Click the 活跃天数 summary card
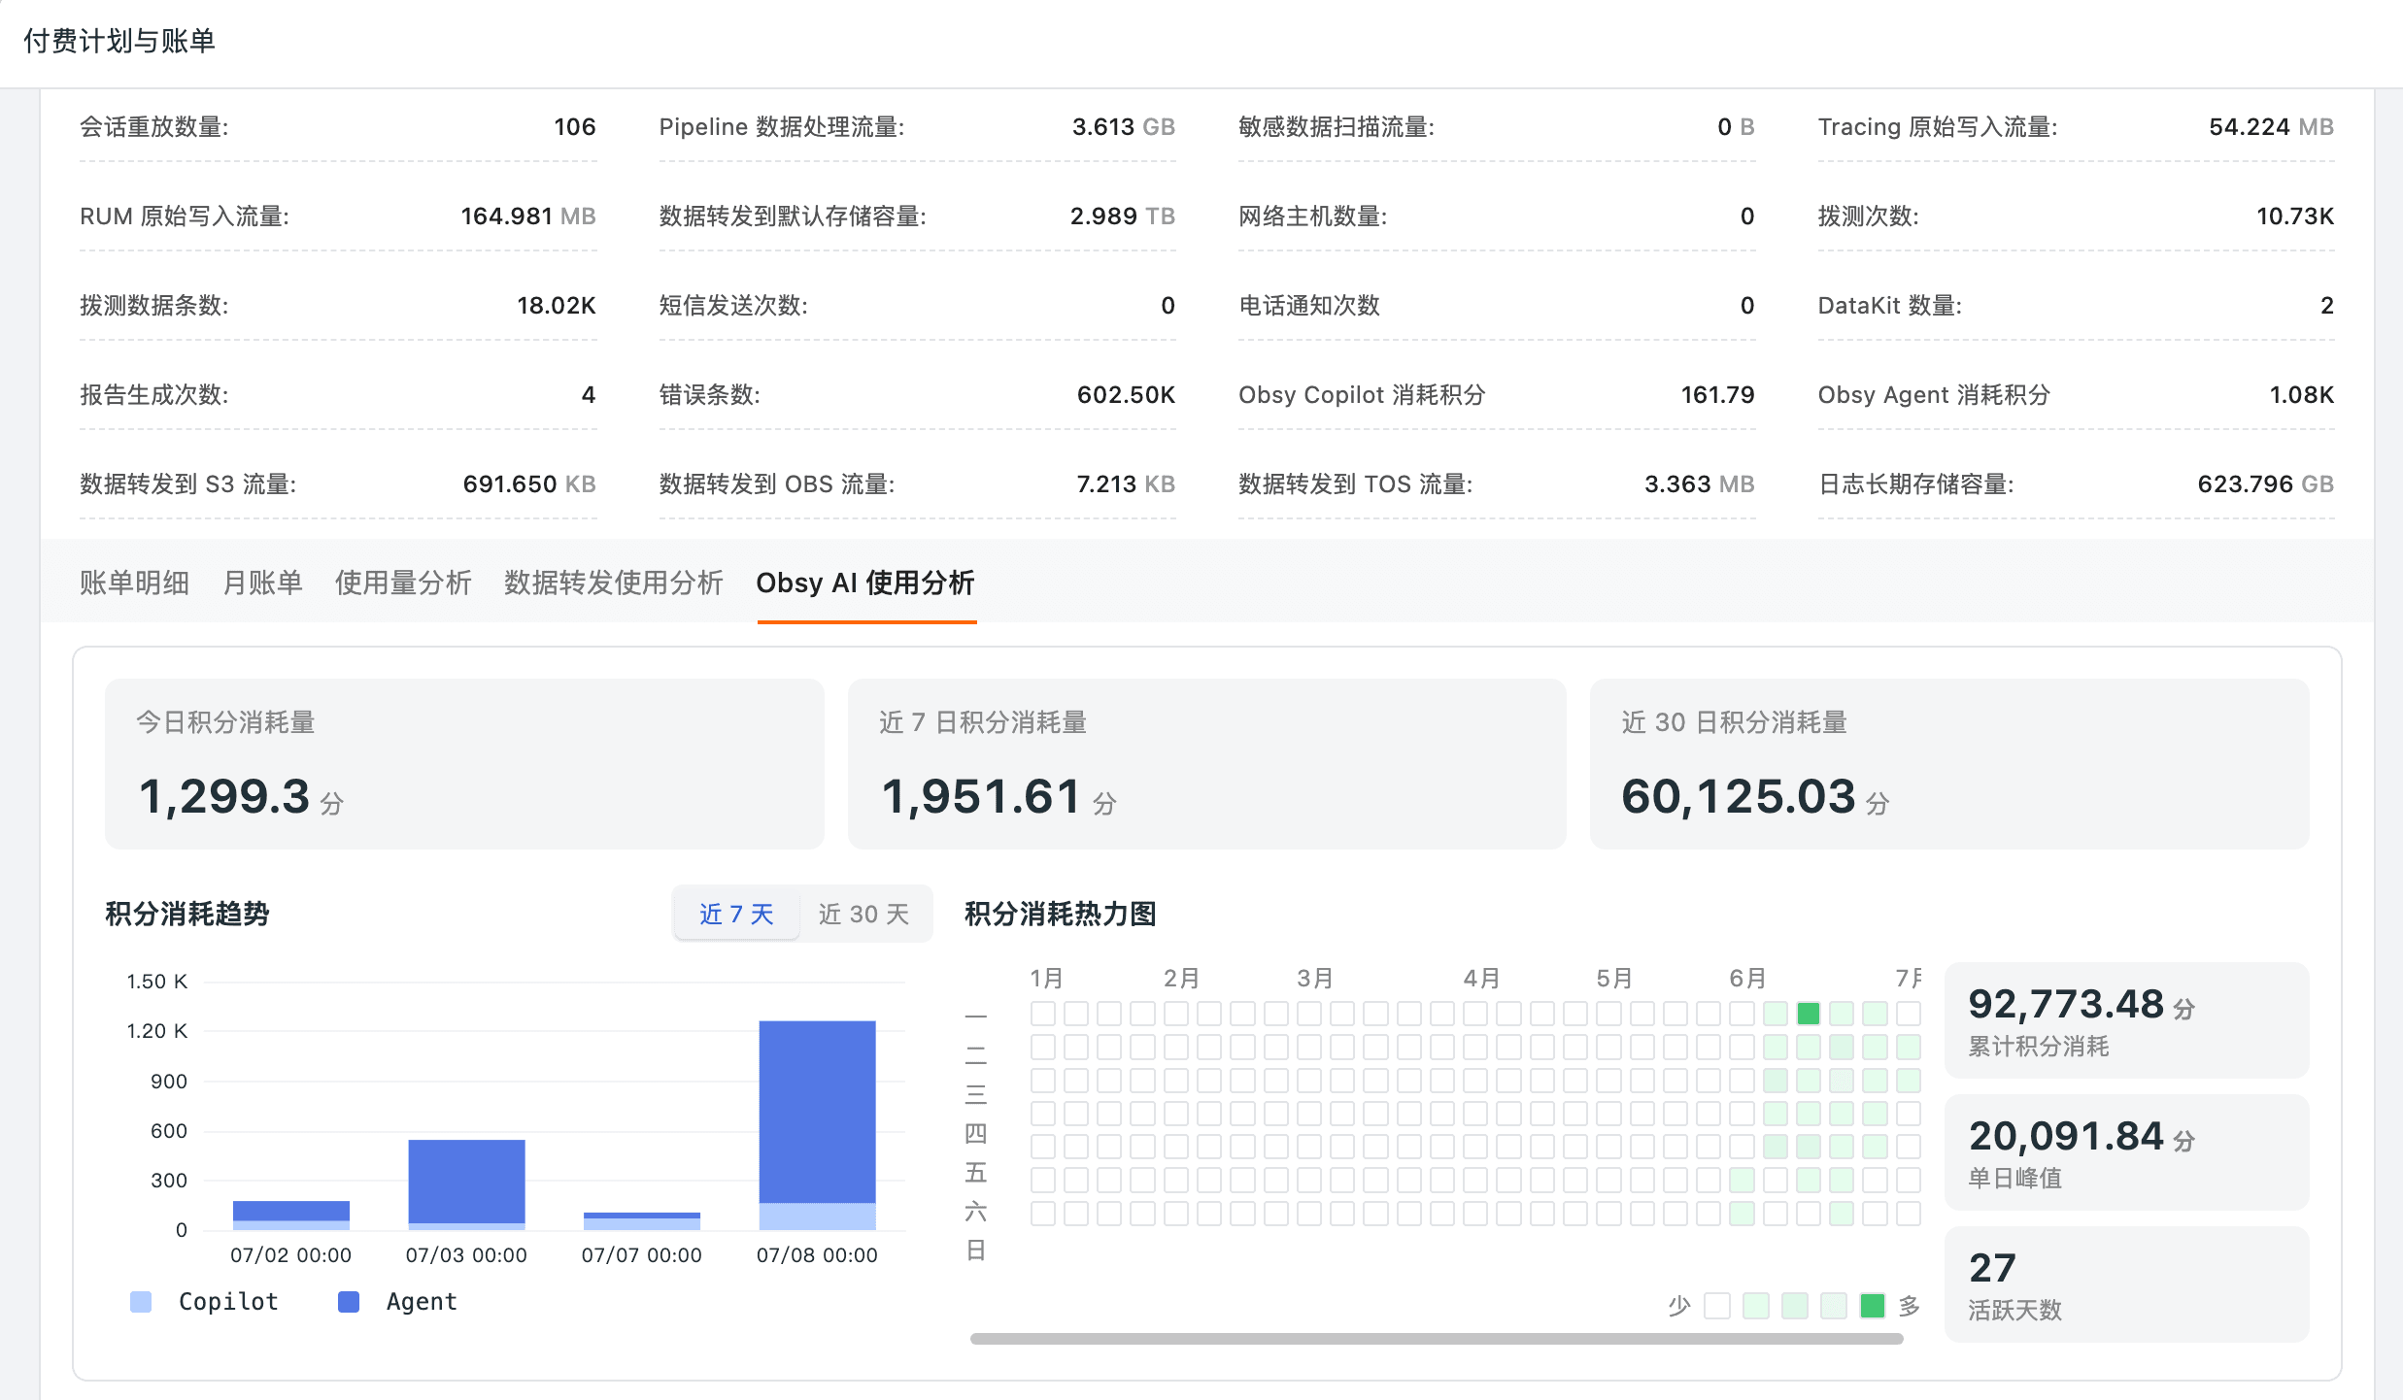This screenshot has width=2403, height=1400. (x=2126, y=1284)
